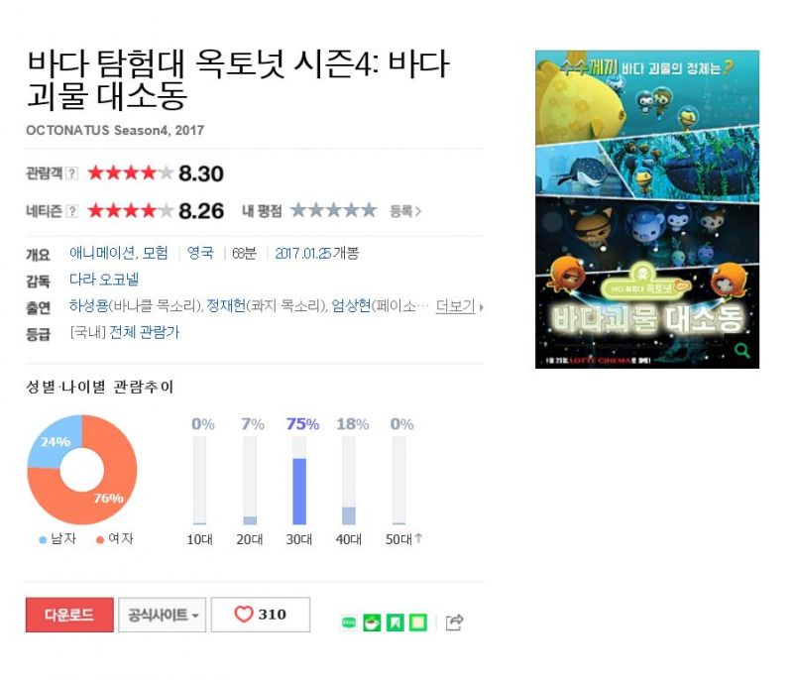This screenshot has width=793, height=680.
Task: Share via LINE chat bubble icon
Action: 349,623
